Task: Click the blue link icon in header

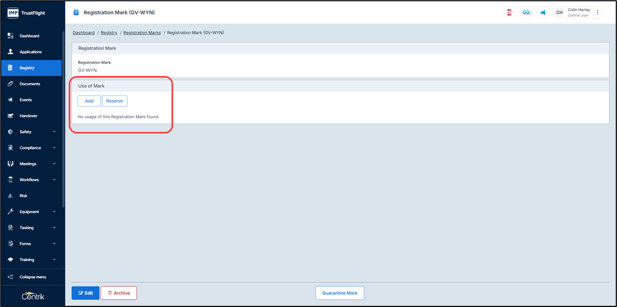Action: coord(526,12)
